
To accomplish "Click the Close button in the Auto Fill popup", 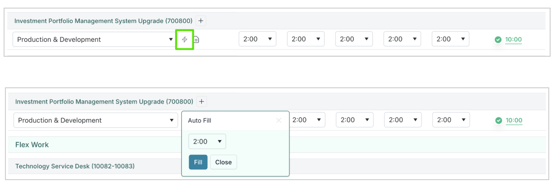I will pos(223,162).
